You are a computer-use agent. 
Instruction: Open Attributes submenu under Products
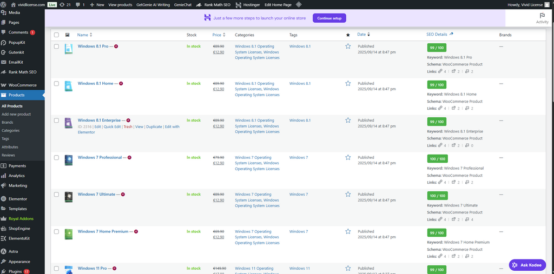pos(10,147)
